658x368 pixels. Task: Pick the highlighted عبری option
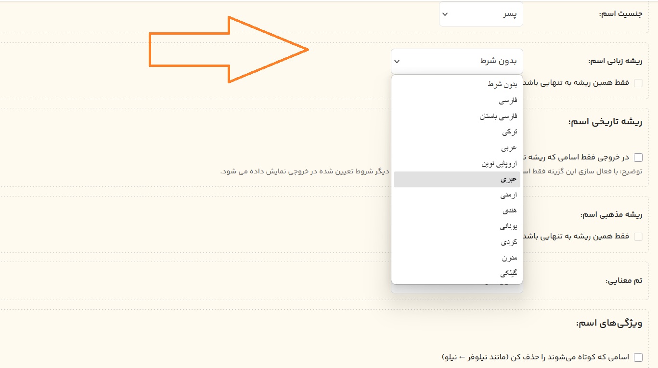[x=457, y=179]
